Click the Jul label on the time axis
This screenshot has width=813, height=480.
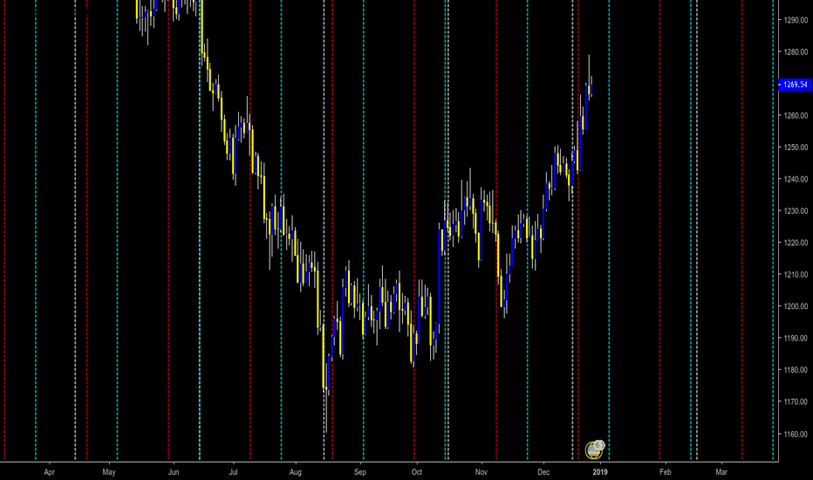click(x=233, y=472)
